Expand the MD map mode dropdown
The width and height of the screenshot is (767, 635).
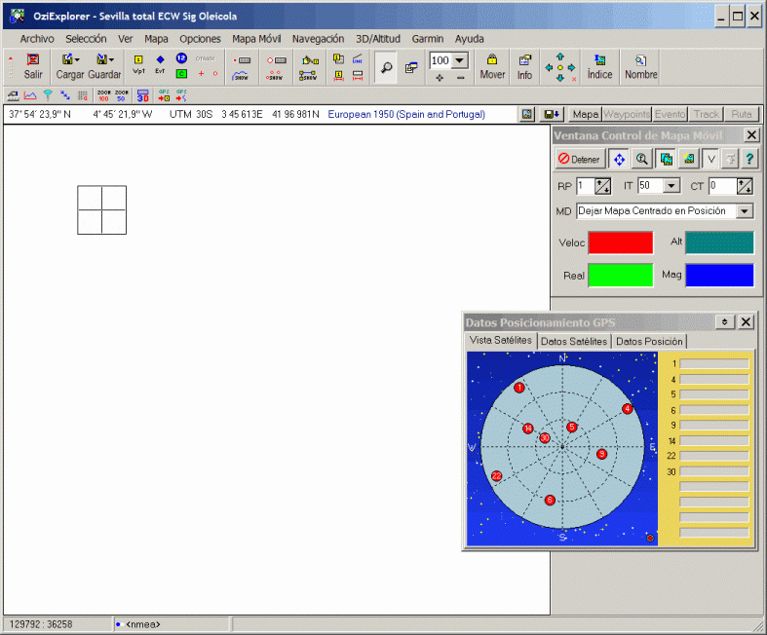coord(745,211)
